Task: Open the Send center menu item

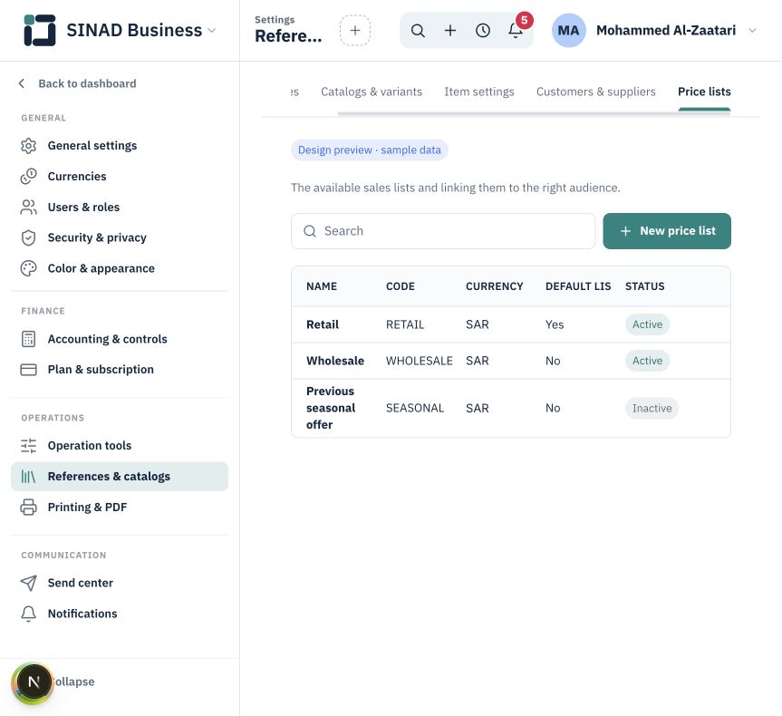Action: 120,583
